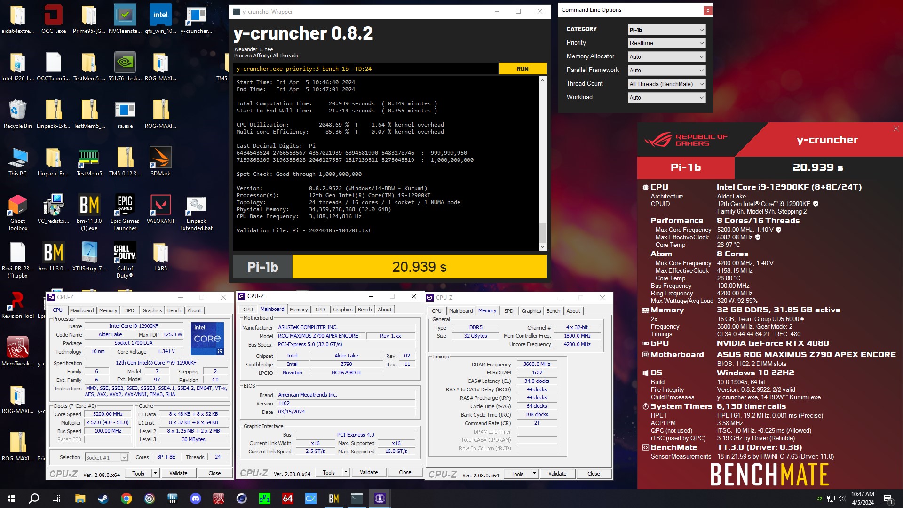Open MemTweakIt desktop icon
The width and height of the screenshot is (903, 508).
coord(17,352)
